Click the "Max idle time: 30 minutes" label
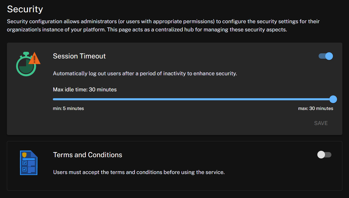Viewport: 349px width, 198px height. click(85, 90)
